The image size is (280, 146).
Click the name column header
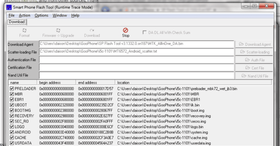(x=22, y=83)
